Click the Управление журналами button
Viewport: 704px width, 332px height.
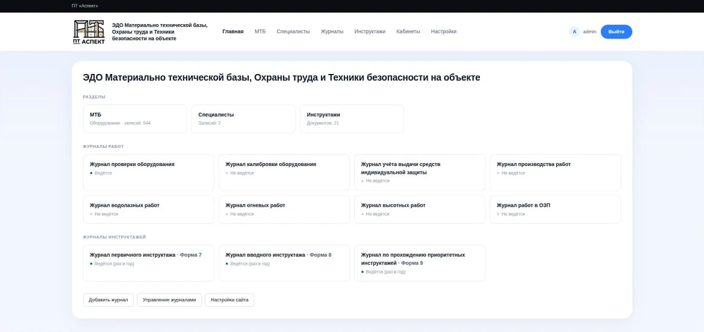click(x=169, y=300)
